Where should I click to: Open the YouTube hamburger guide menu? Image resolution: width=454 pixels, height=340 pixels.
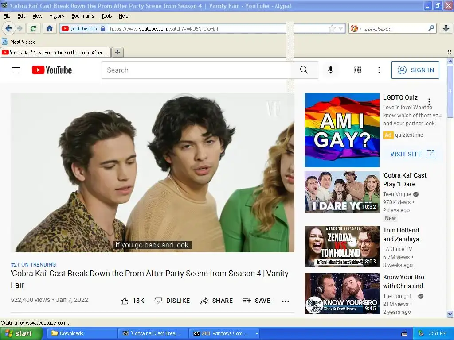tap(16, 70)
